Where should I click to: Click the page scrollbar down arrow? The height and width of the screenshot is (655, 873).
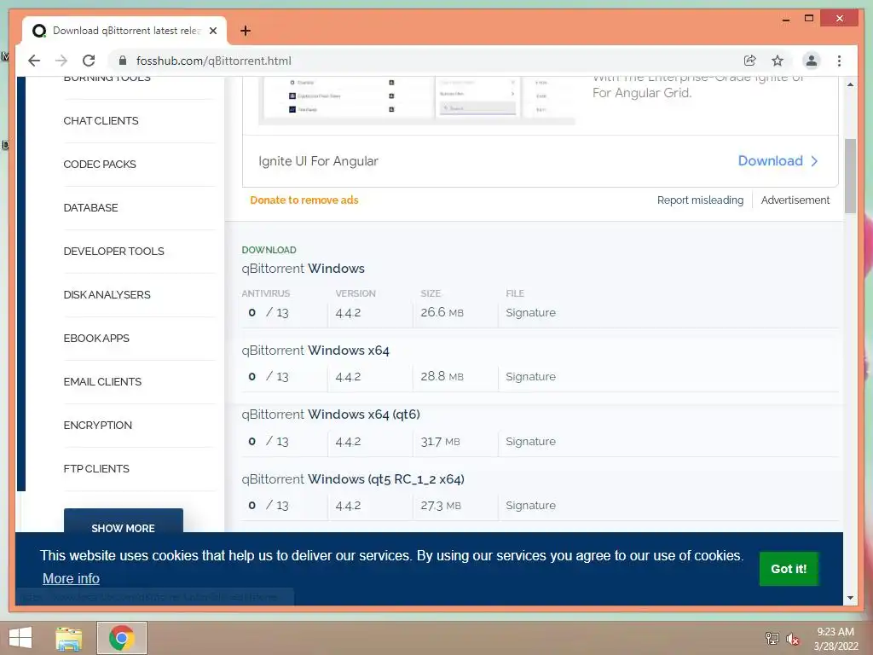tap(850, 598)
